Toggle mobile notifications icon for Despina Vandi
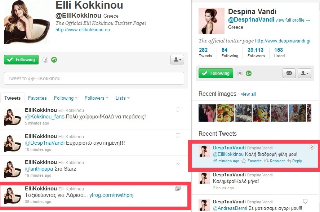 (x=240, y=73)
